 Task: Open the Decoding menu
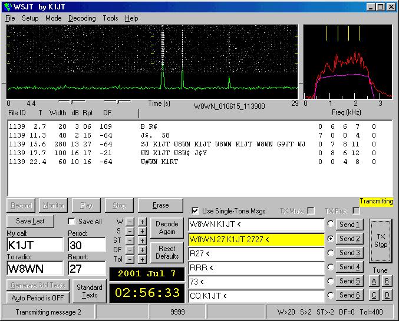(82, 18)
